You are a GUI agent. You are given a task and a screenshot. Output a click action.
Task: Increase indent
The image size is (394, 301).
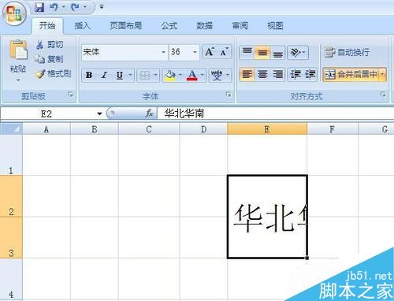[x=310, y=75]
